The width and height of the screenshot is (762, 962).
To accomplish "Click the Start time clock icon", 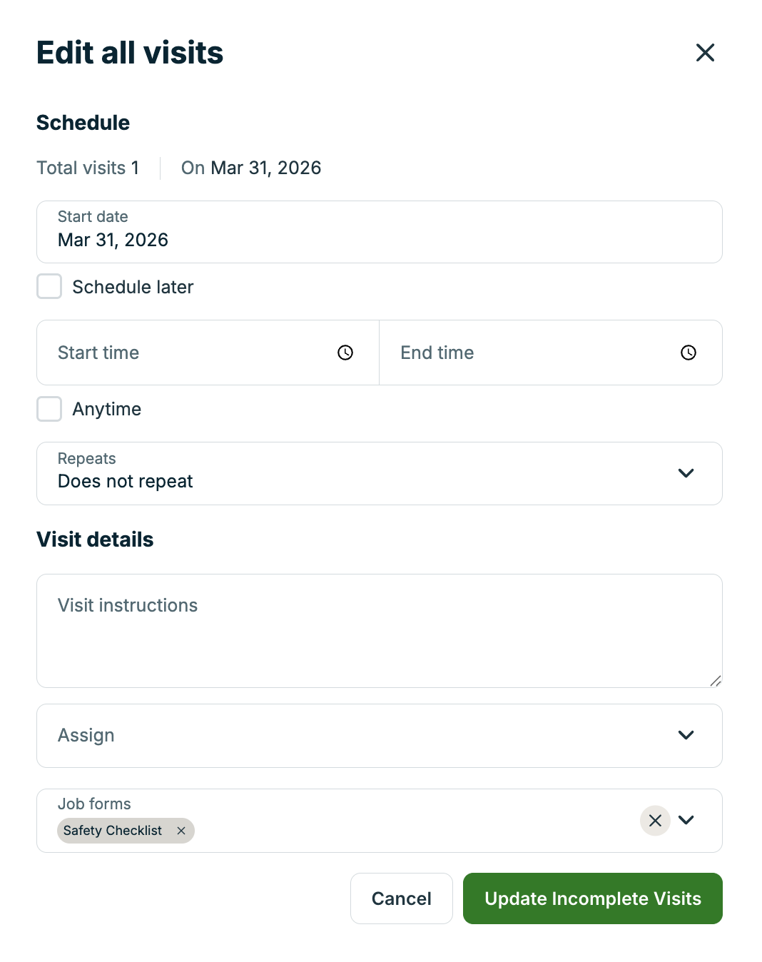I will pyautogui.click(x=345, y=353).
